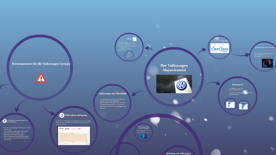Click arrow pointing to the node diagram frame
This screenshot has height=155, width=276.
point(202,52)
